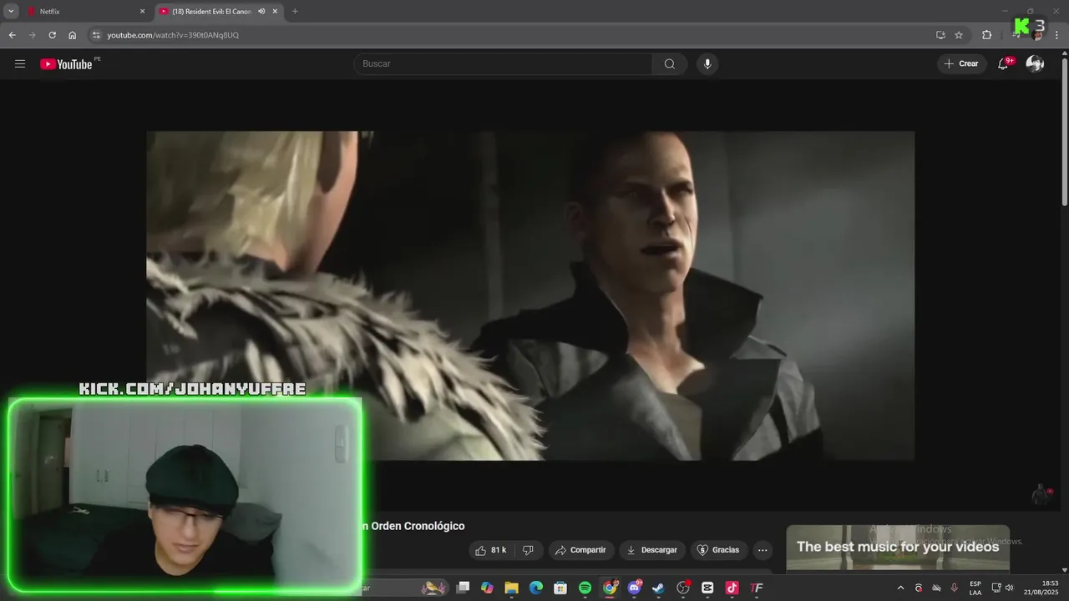Click the Descargar button
The width and height of the screenshot is (1069, 601).
coord(652,550)
